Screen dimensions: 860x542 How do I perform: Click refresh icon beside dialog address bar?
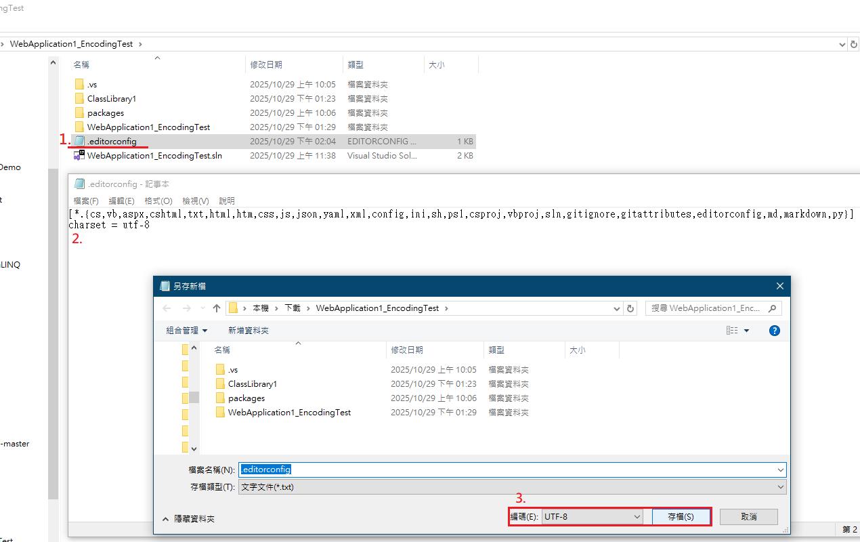(631, 308)
